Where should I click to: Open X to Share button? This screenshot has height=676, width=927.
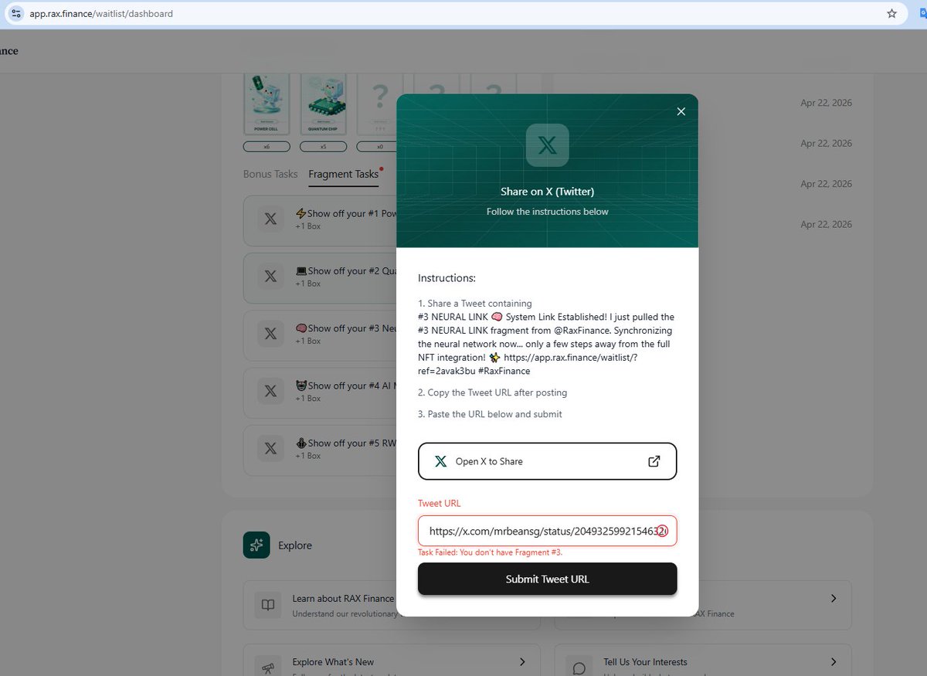547,461
